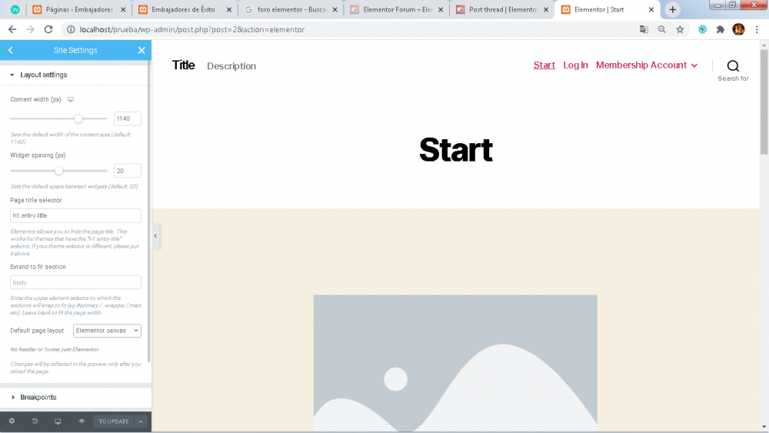Expand the Membership Account chevron
Screen dimensions: 769x433
[x=694, y=65]
